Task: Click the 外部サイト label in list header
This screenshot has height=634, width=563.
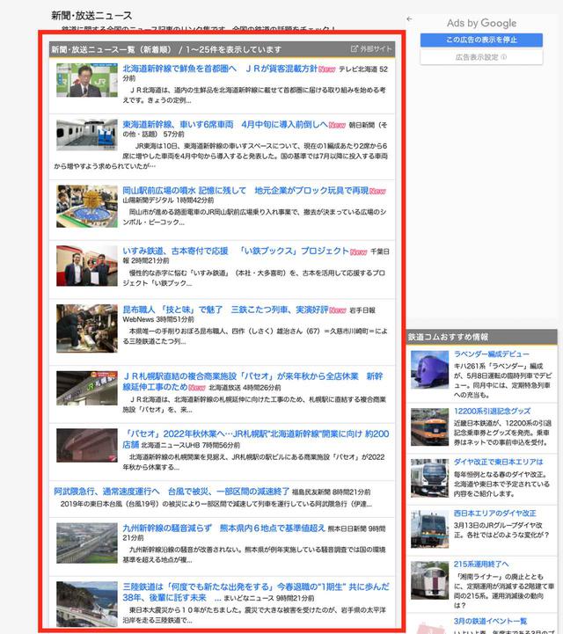Action: pyautogui.click(x=376, y=49)
